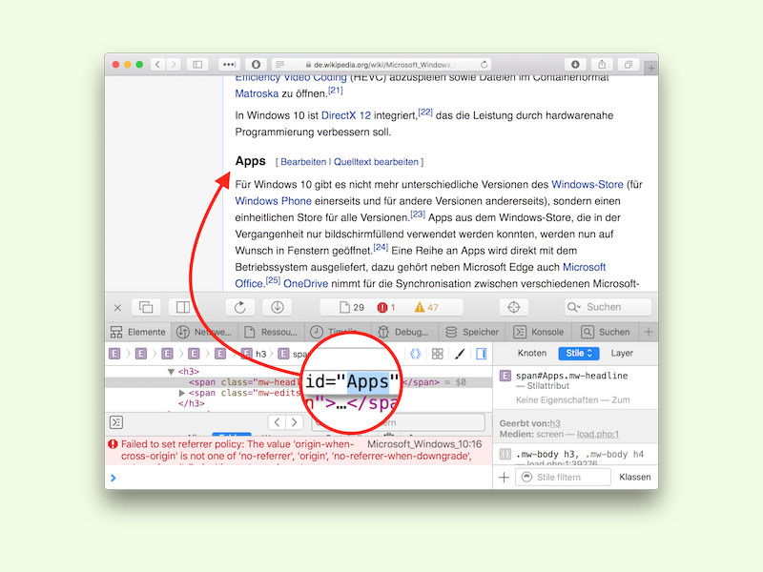Open Safari downloads button

575,64
